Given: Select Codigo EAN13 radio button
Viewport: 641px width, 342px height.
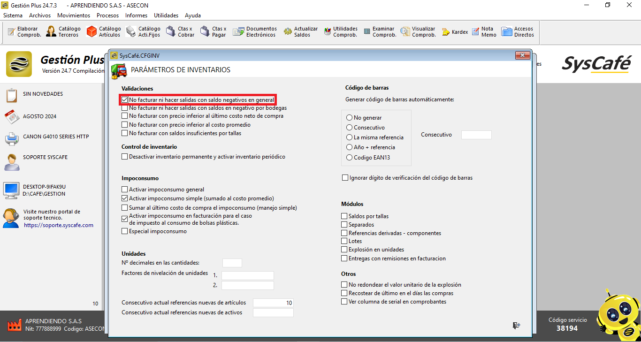Looking at the screenshot, I should pyautogui.click(x=349, y=158).
